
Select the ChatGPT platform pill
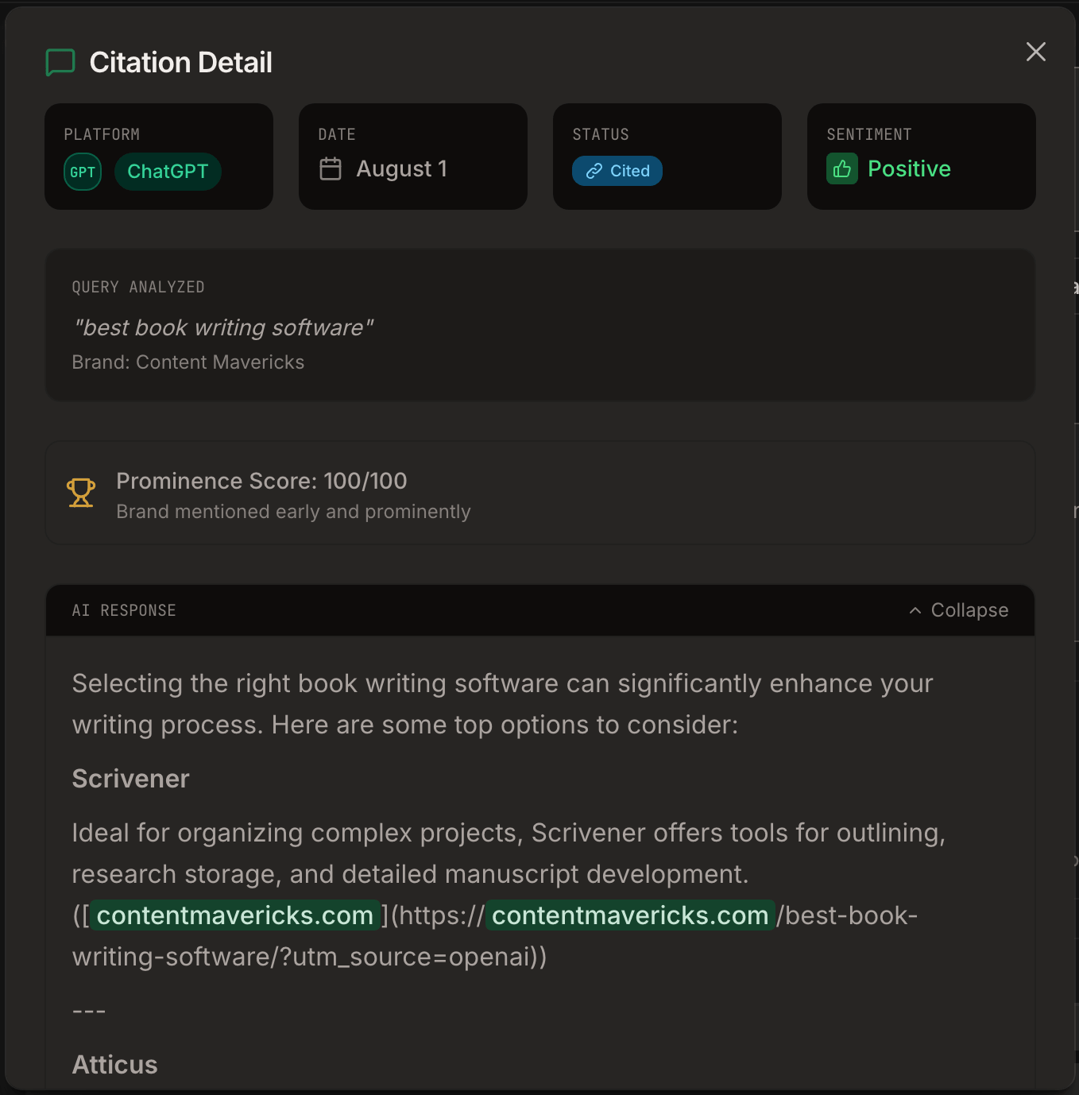tap(168, 172)
